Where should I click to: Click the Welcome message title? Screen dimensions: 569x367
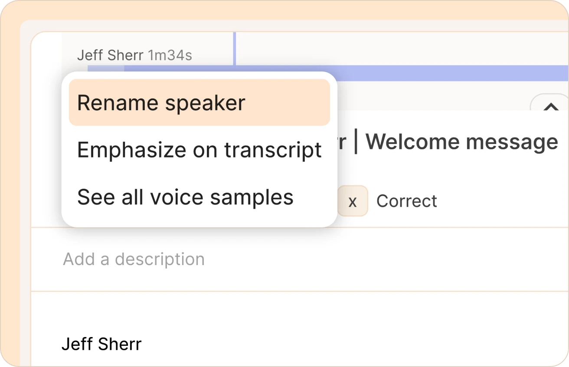pyautogui.click(x=462, y=142)
